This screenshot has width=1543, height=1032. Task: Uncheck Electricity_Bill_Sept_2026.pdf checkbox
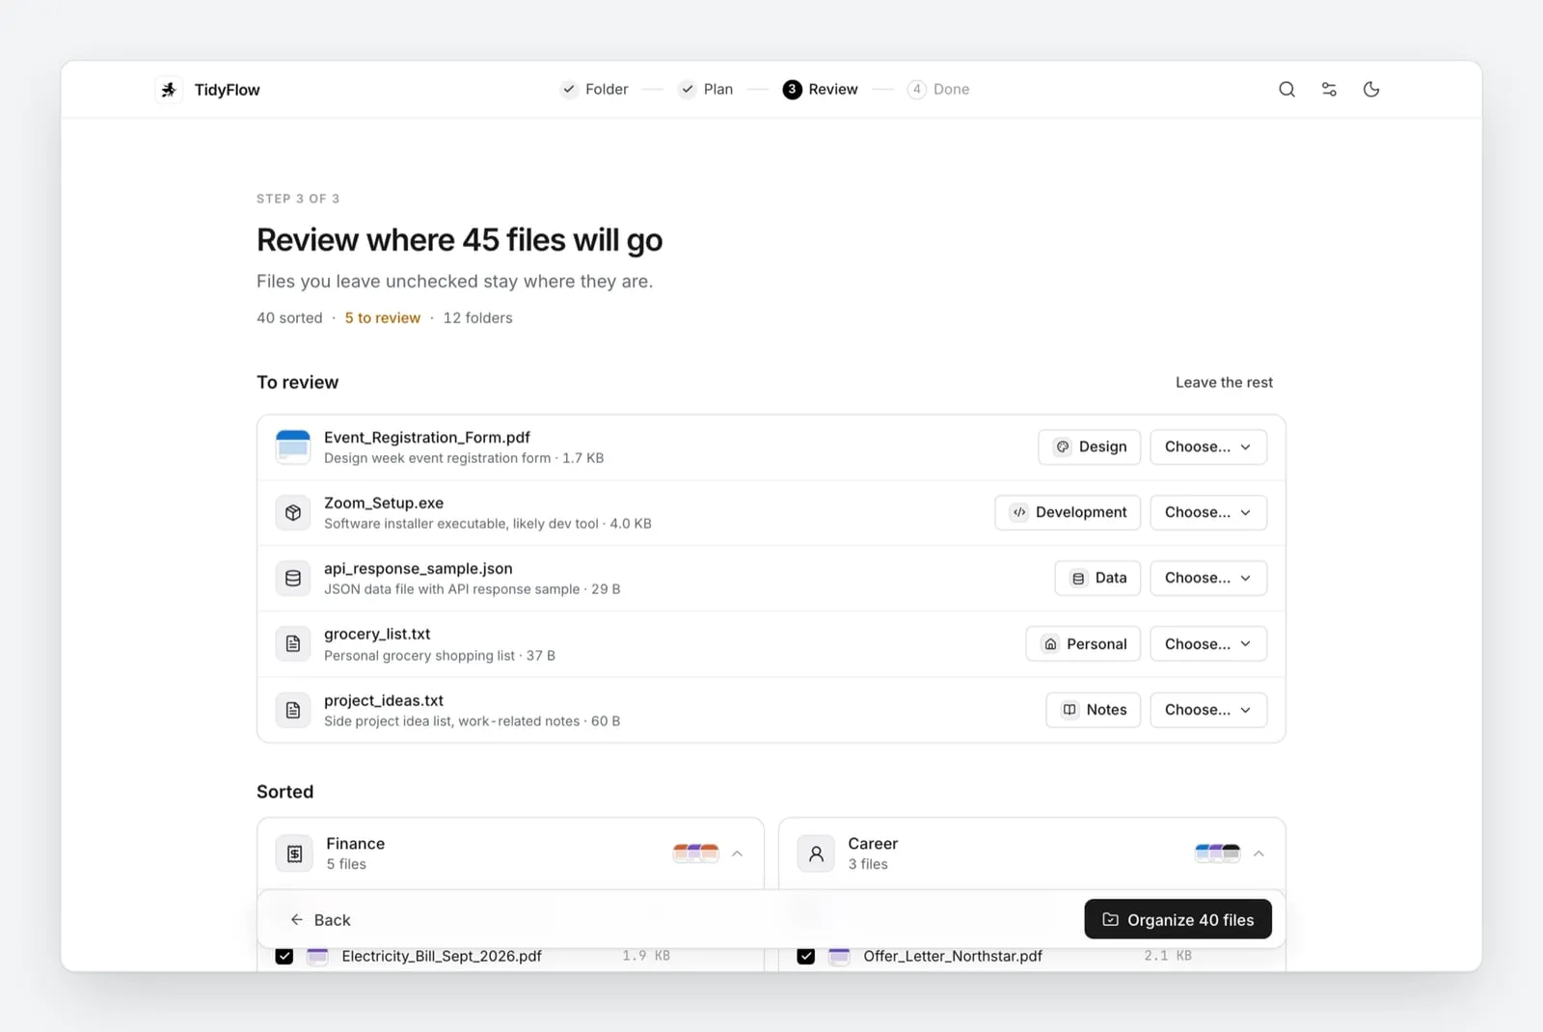tap(284, 957)
